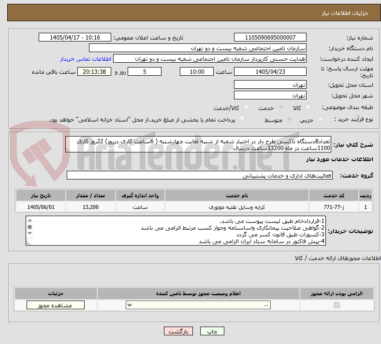Click the شهر محل تحویل field
The width and height of the screenshot is (381, 344).
pos(270,95)
